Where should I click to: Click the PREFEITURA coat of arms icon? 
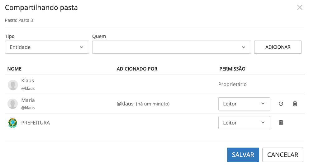click(x=13, y=123)
